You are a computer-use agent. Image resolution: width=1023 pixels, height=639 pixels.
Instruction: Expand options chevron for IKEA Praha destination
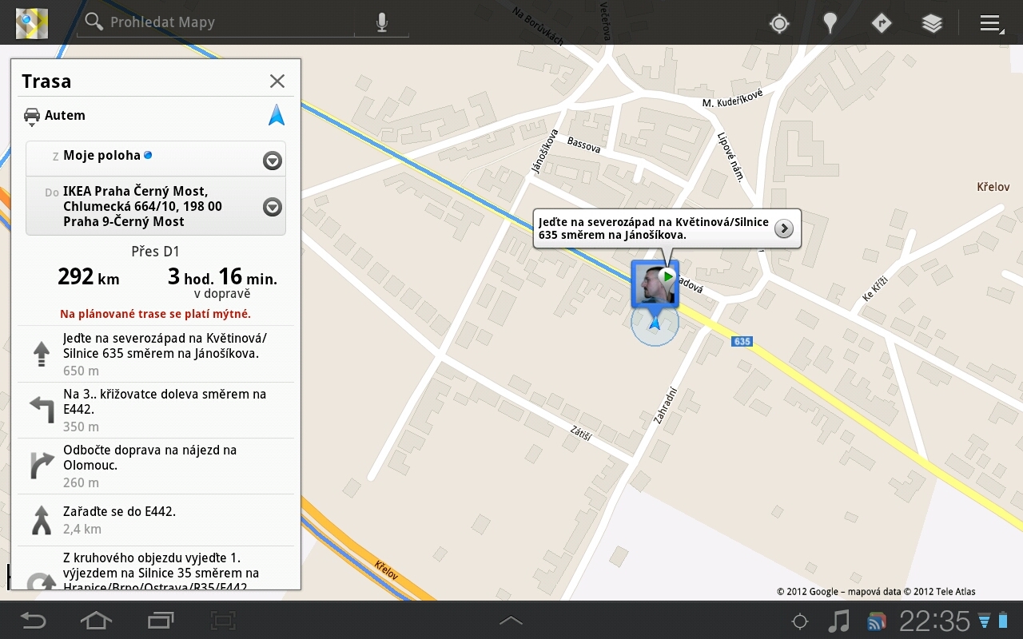tap(272, 206)
